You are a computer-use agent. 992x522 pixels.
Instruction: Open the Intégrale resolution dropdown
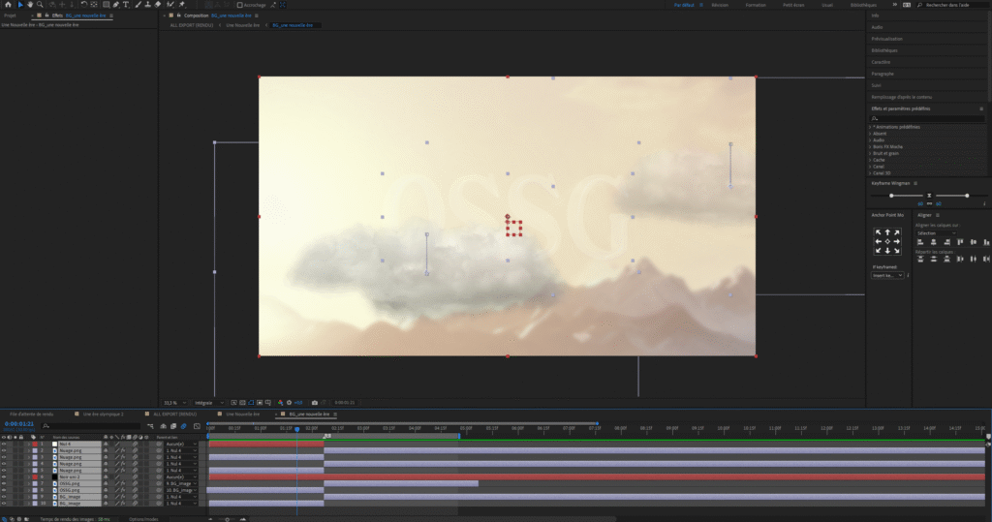pos(207,402)
